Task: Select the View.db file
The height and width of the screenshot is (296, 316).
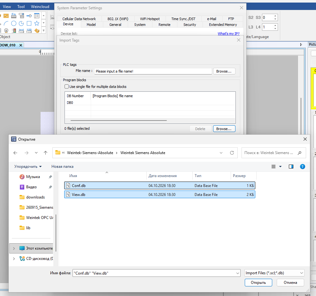Action: [x=160, y=195]
